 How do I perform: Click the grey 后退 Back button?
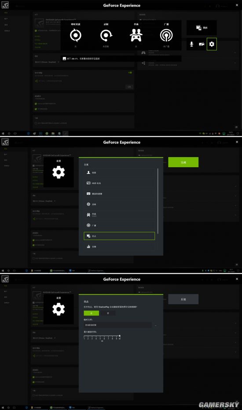[183, 299]
